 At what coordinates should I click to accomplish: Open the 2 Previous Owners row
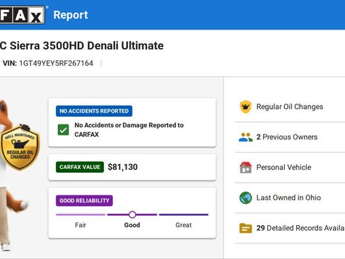pyautogui.click(x=290, y=137)
